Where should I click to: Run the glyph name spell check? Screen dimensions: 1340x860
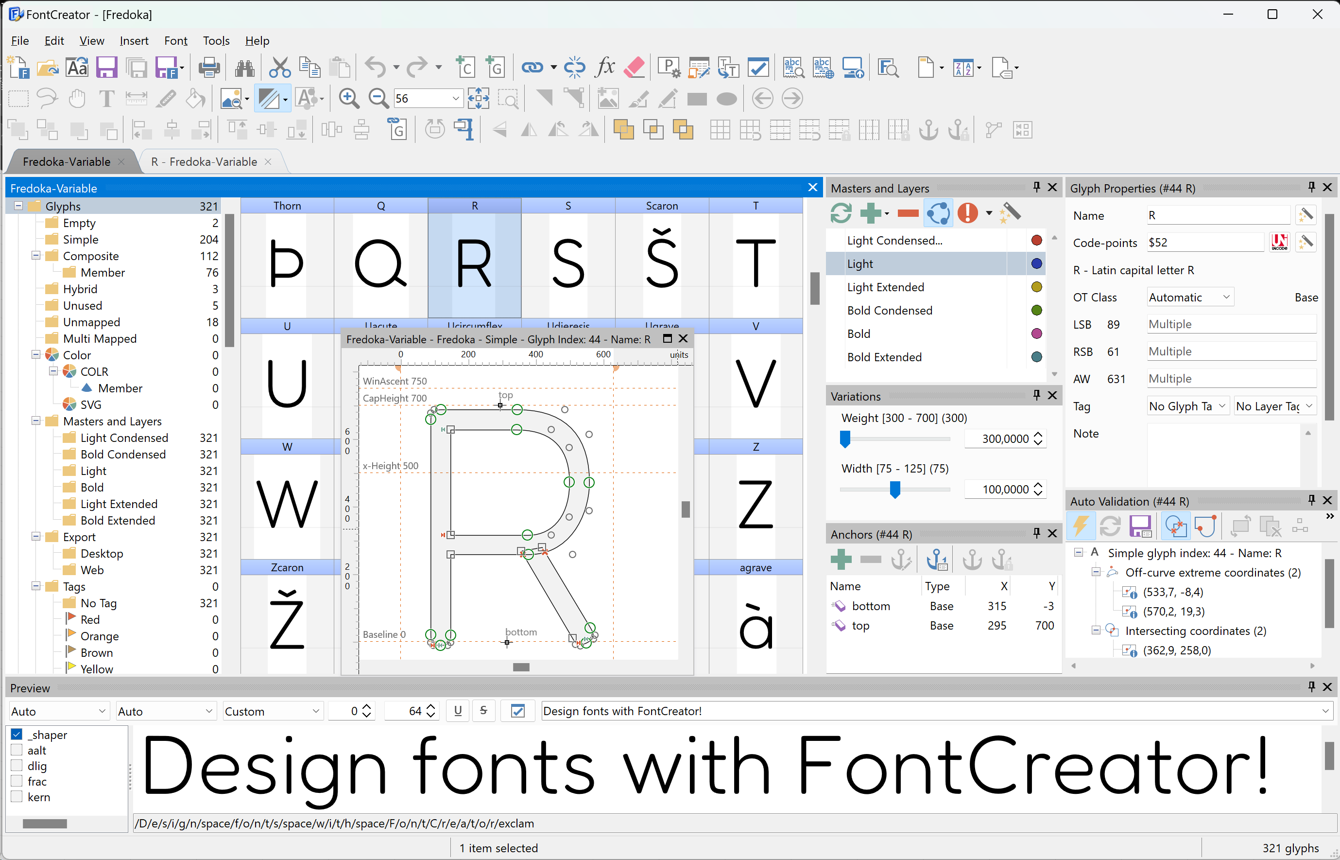tap(793, 67)
